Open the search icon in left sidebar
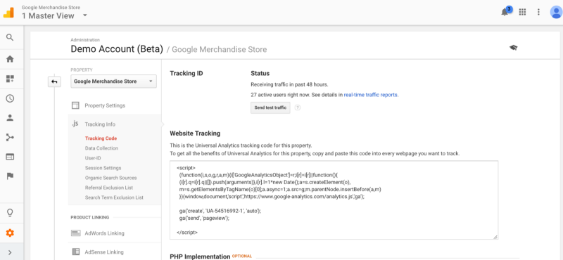The image size is (563, 260). (10, 37)
